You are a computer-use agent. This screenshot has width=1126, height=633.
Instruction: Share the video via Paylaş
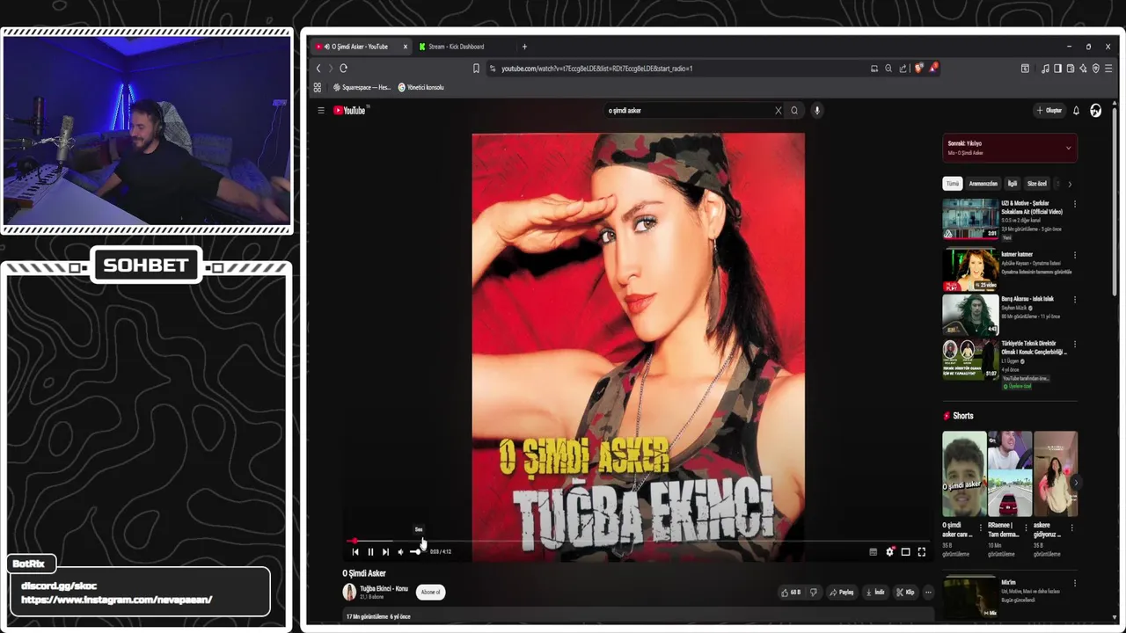842,593
